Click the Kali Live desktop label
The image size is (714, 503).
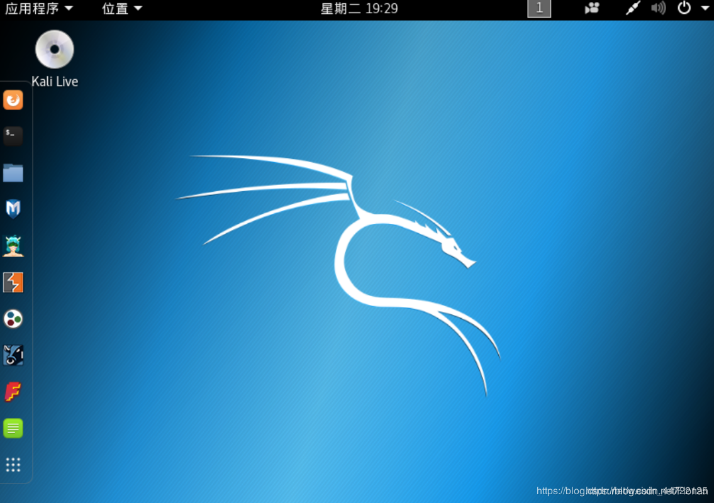[x=55, y=82]
